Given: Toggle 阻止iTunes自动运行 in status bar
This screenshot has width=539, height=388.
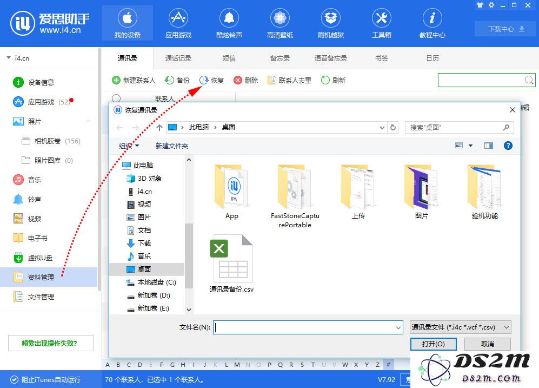Looking at the screenshot, I should click(46, 379).
